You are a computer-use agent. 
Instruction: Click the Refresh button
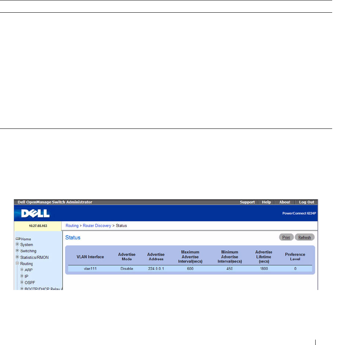304,237
